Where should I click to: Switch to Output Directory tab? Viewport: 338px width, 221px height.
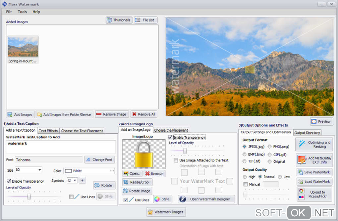(x=307, y=133)
